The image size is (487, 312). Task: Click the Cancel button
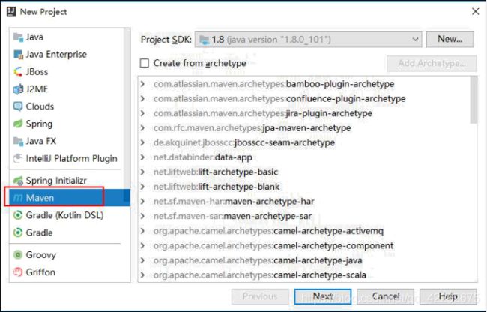tap(385, 296)
